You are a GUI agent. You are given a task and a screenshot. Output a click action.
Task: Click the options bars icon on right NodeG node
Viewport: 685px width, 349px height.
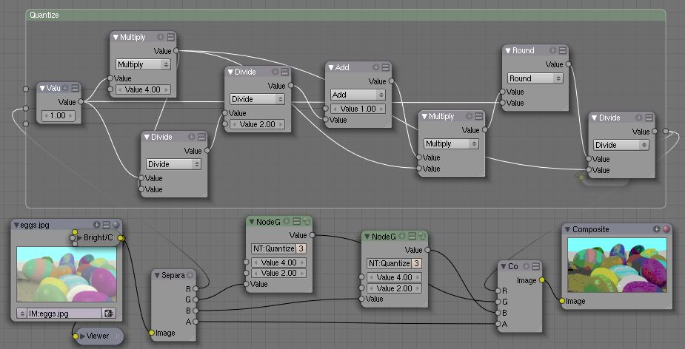coord(412,237)
